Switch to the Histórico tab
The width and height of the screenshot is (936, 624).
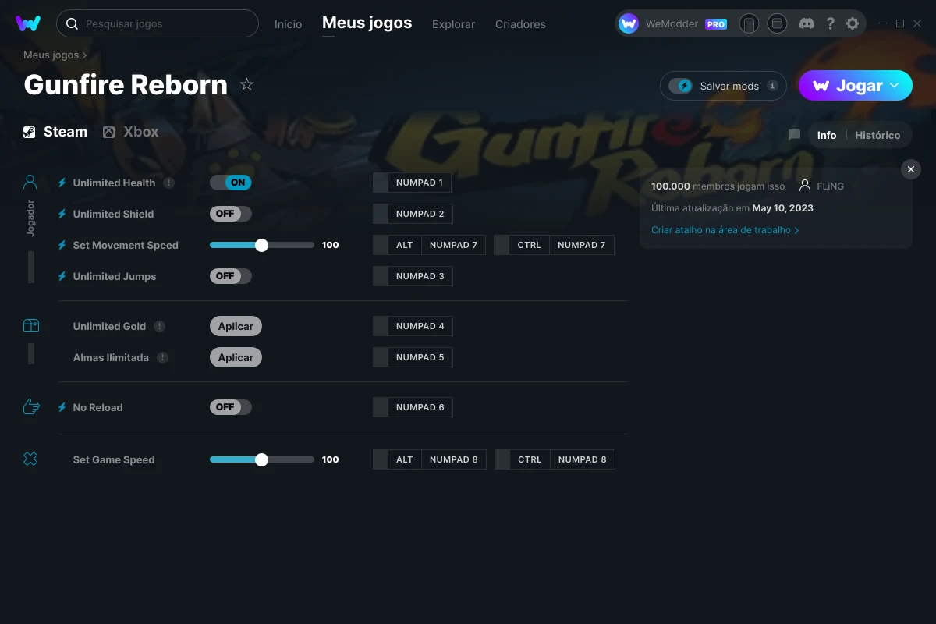tap(877, 135)
